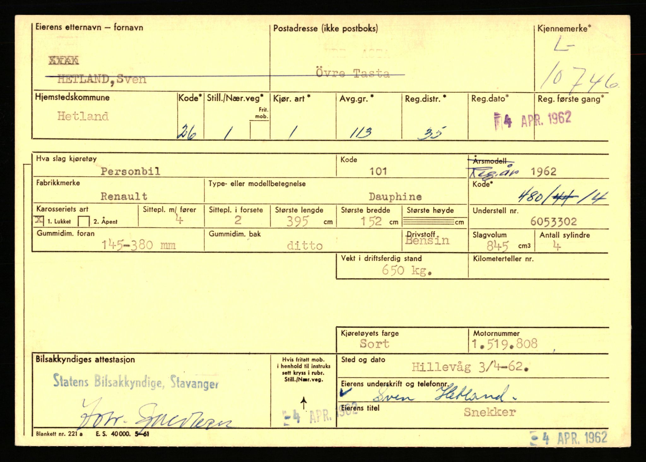
Task: Click the chassis number '6053302'
Action: click(x=554, y=222)
